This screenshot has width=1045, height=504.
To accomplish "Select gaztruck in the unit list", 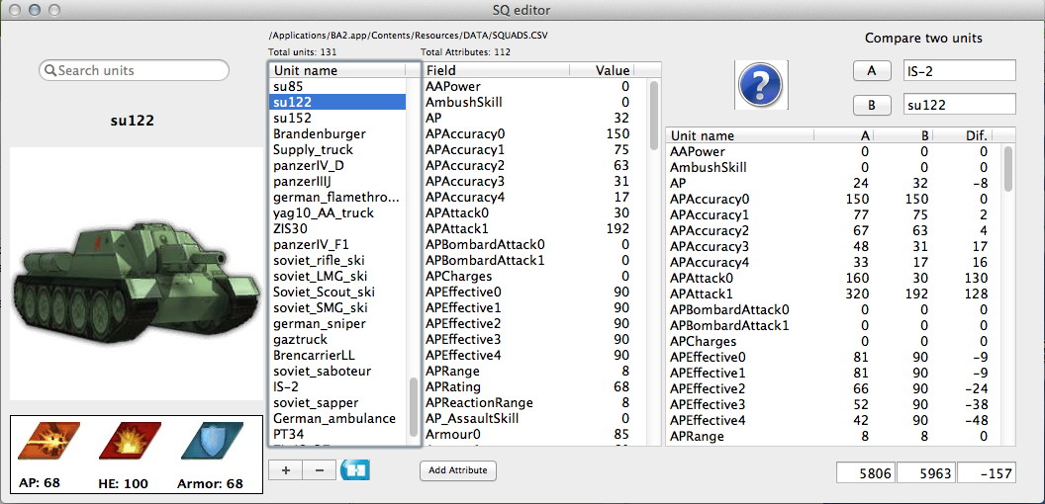I will (337, 340).
